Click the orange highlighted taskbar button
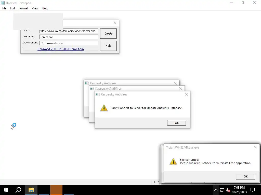The width and height of the screenshot is (261, 195). coord(56,190)
